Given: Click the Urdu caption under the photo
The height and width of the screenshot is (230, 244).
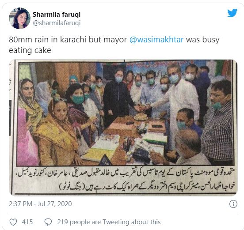Looking at the screenshot, I should point(125,180).
